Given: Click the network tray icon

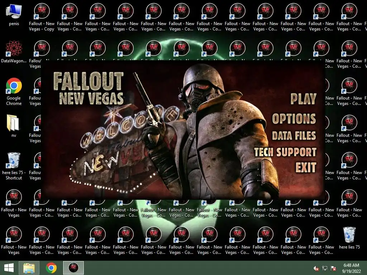Looking at the screenshot, I should (x=325, y=268).
